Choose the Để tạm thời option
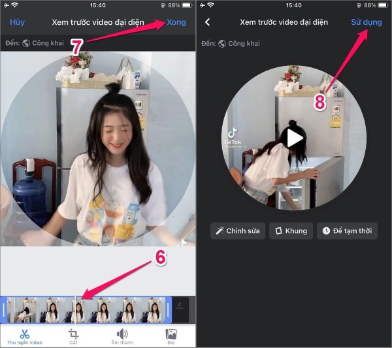Screen dimensions: 392x348 tap(347, 231)
